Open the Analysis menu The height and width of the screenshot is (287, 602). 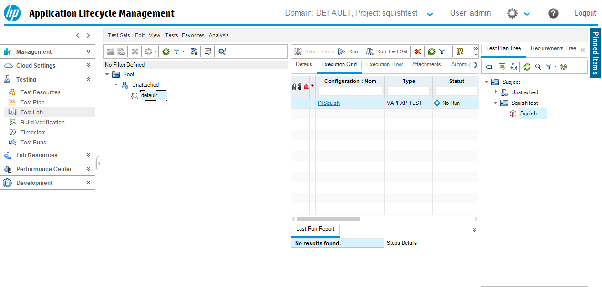coord(218,35)
